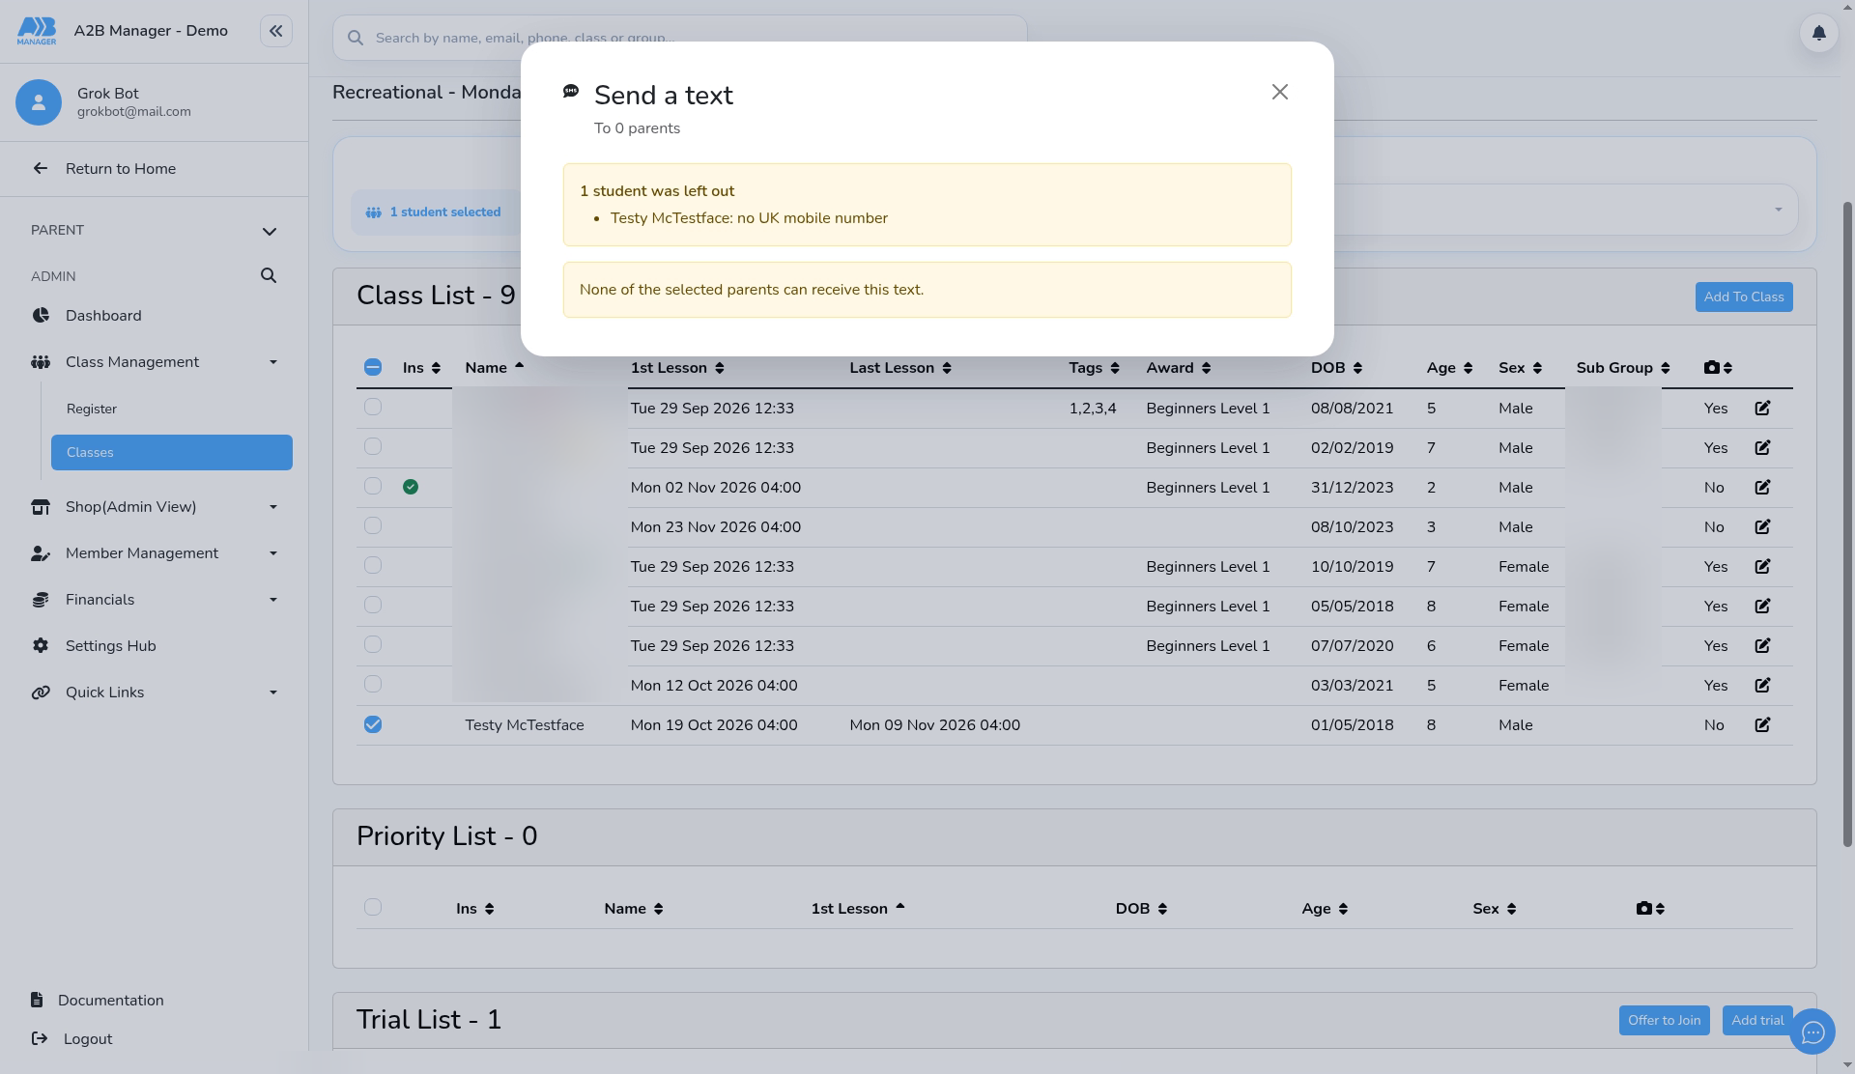Screen dimensions: 1855x1074
Task: Expand Quick Links menu
Action: point(155,692)
